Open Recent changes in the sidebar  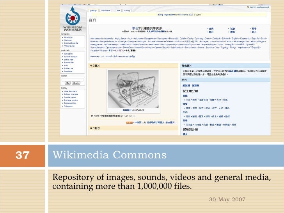coord(71,57)
